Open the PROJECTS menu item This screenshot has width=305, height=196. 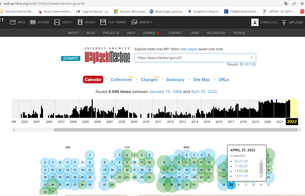click(x=111, y=33)
